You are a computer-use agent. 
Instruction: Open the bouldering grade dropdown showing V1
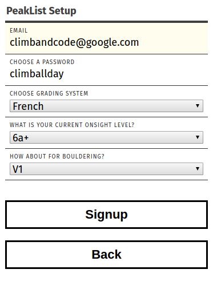pos(106,169)
